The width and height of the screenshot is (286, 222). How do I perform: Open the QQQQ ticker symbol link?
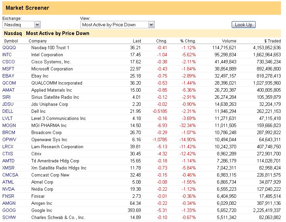pos(9,47)
